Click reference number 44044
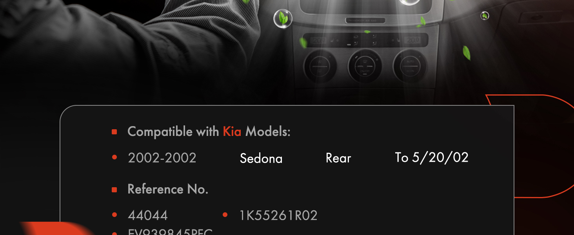Viewport: 574px width, 235px height. tap(148, 215)
